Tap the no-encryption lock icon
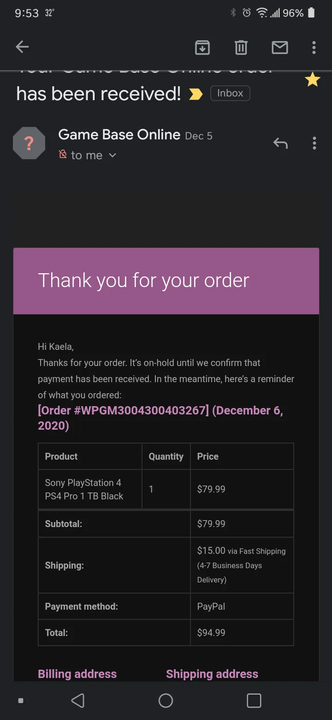 (63, 154)
